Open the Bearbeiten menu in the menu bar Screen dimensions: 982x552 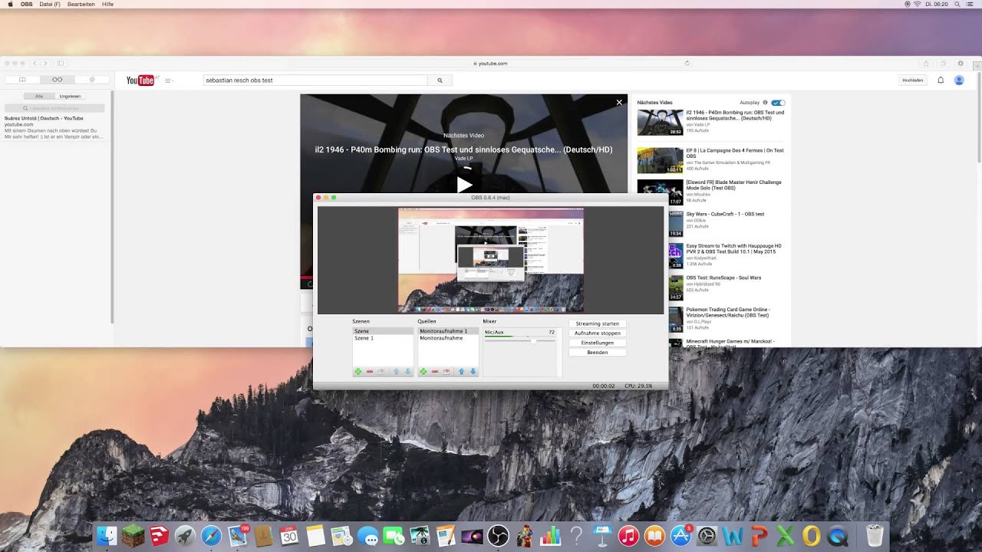[x=81, y=4]
